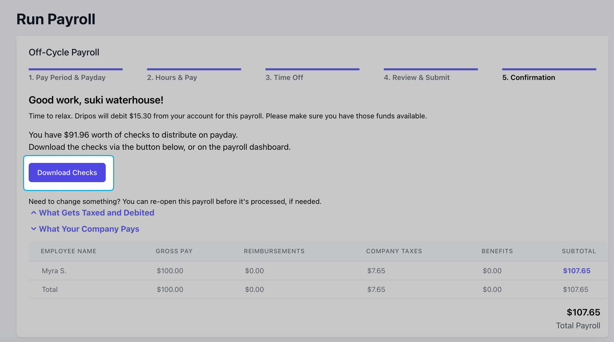Click the Subtotal column header
This screenshot has height=342, width=614.
579,251
